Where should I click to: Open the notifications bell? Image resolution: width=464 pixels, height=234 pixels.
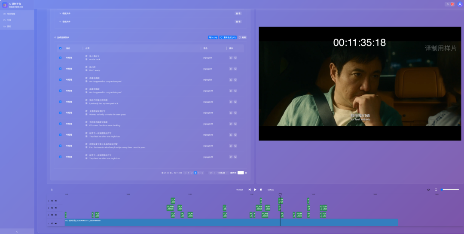448,4
